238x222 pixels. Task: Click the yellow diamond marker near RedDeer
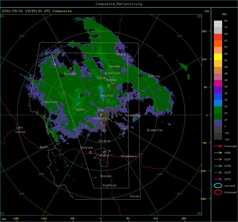tap(109, 86)
